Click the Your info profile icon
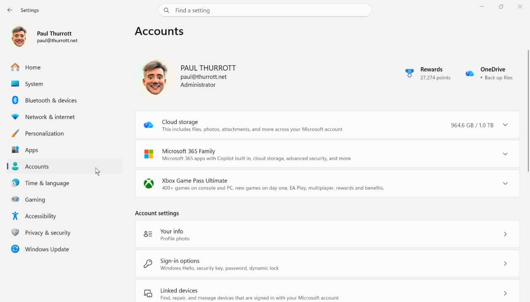Screen dimensions: 530x302 (x=148, y=234)
